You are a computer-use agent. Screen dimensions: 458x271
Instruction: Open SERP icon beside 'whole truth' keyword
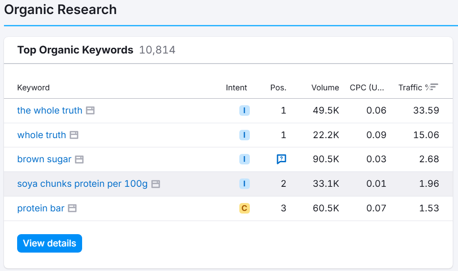click(74, 135)
